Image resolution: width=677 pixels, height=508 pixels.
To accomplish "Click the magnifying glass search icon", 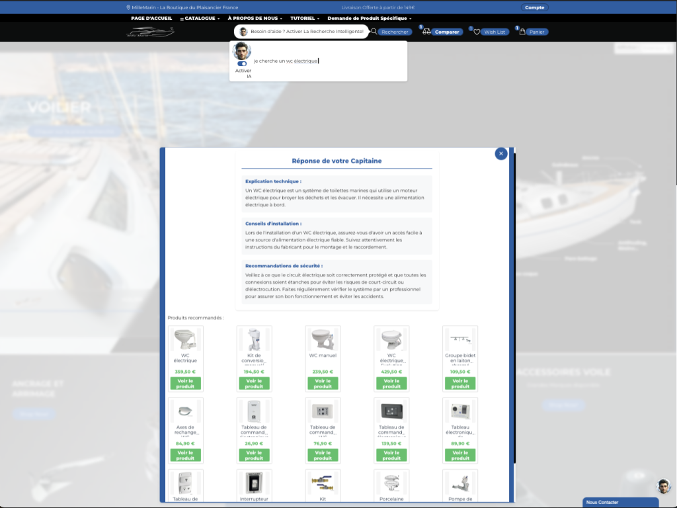I will tap(374, 32).
